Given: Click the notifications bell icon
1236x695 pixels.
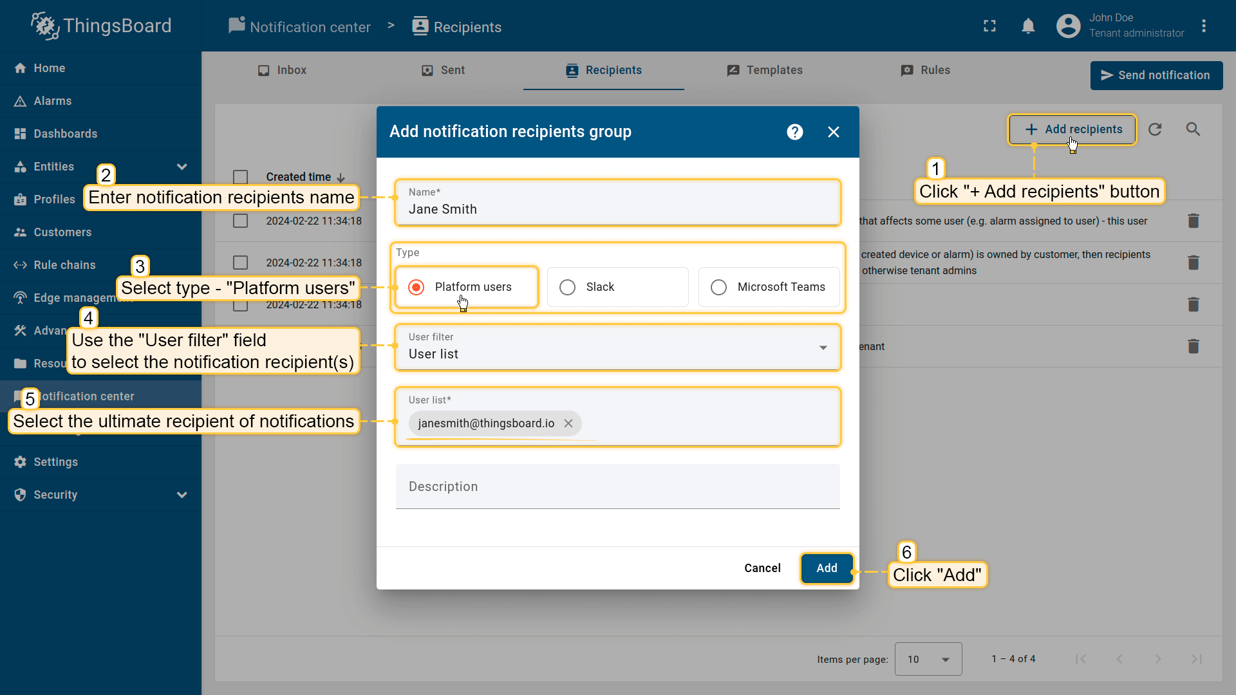Looking at the screenshot, I should tap(1028, 26).
